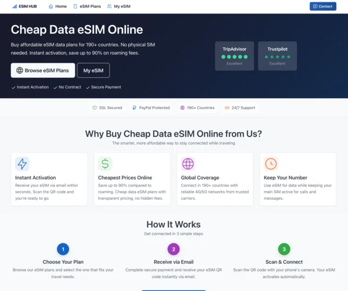
Task: Click the ESIM HUB signal-bars logo icon
Action: click(x=14, y=6)
